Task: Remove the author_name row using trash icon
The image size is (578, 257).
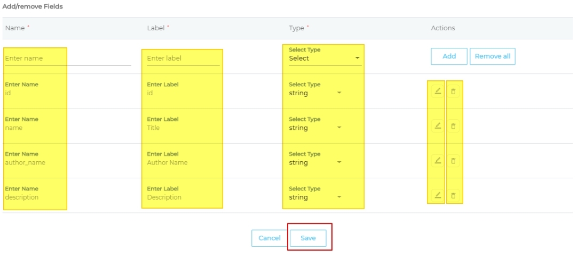Action: (454, 161)
